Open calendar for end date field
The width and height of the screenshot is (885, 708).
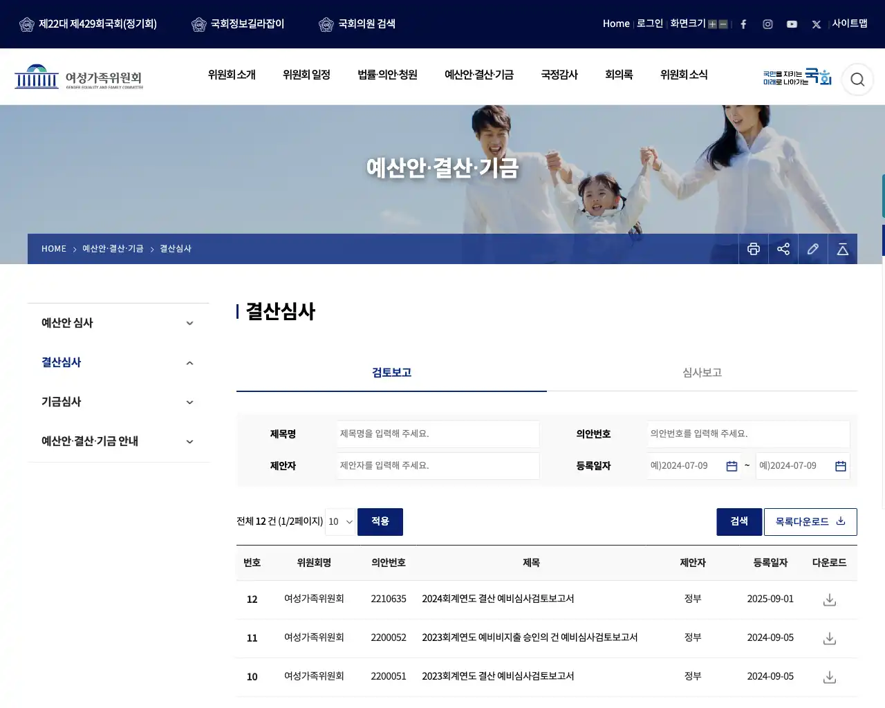pyautogui.click(x=841, y=466)
